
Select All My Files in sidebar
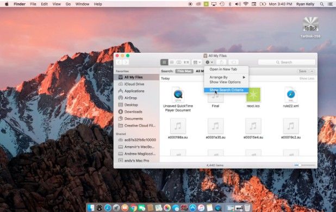[136, 77]
